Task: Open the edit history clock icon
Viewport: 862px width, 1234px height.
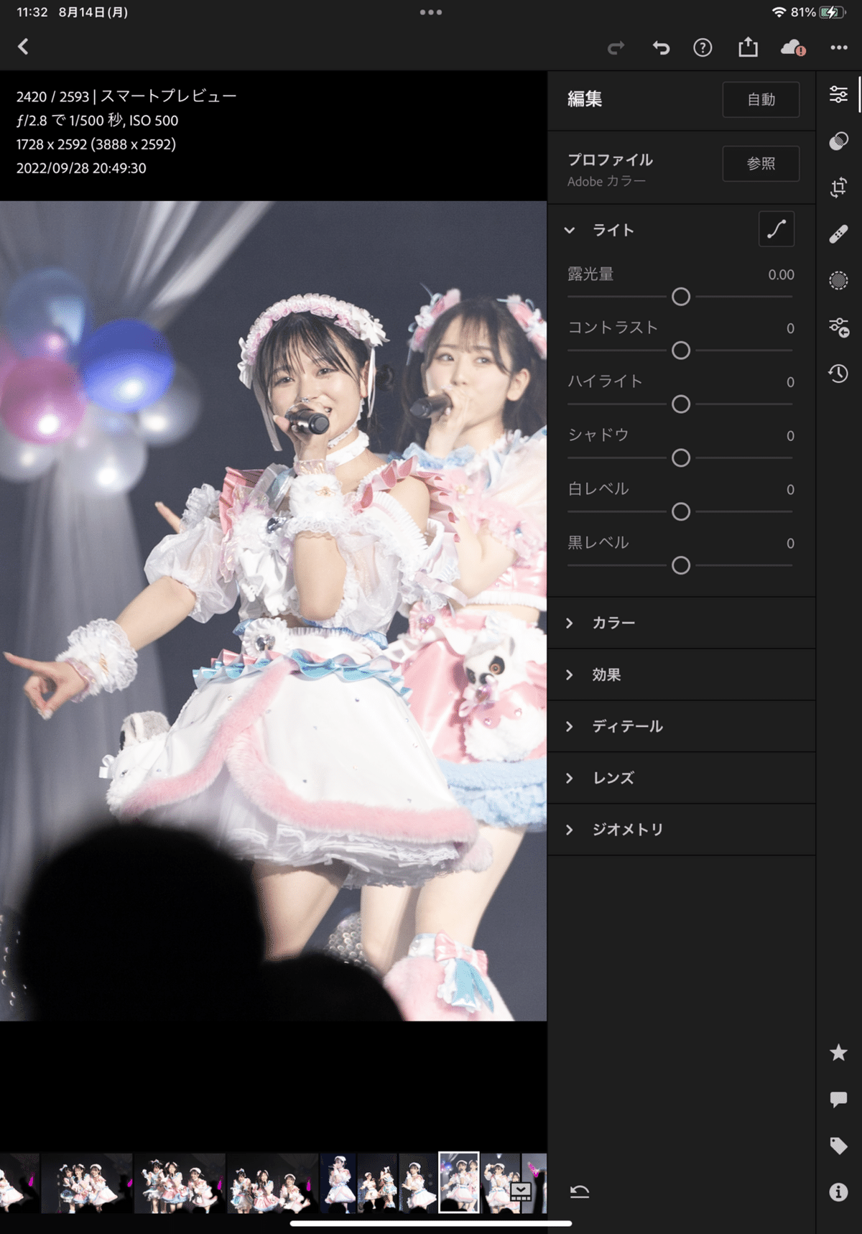Action: tap(838, 374)
